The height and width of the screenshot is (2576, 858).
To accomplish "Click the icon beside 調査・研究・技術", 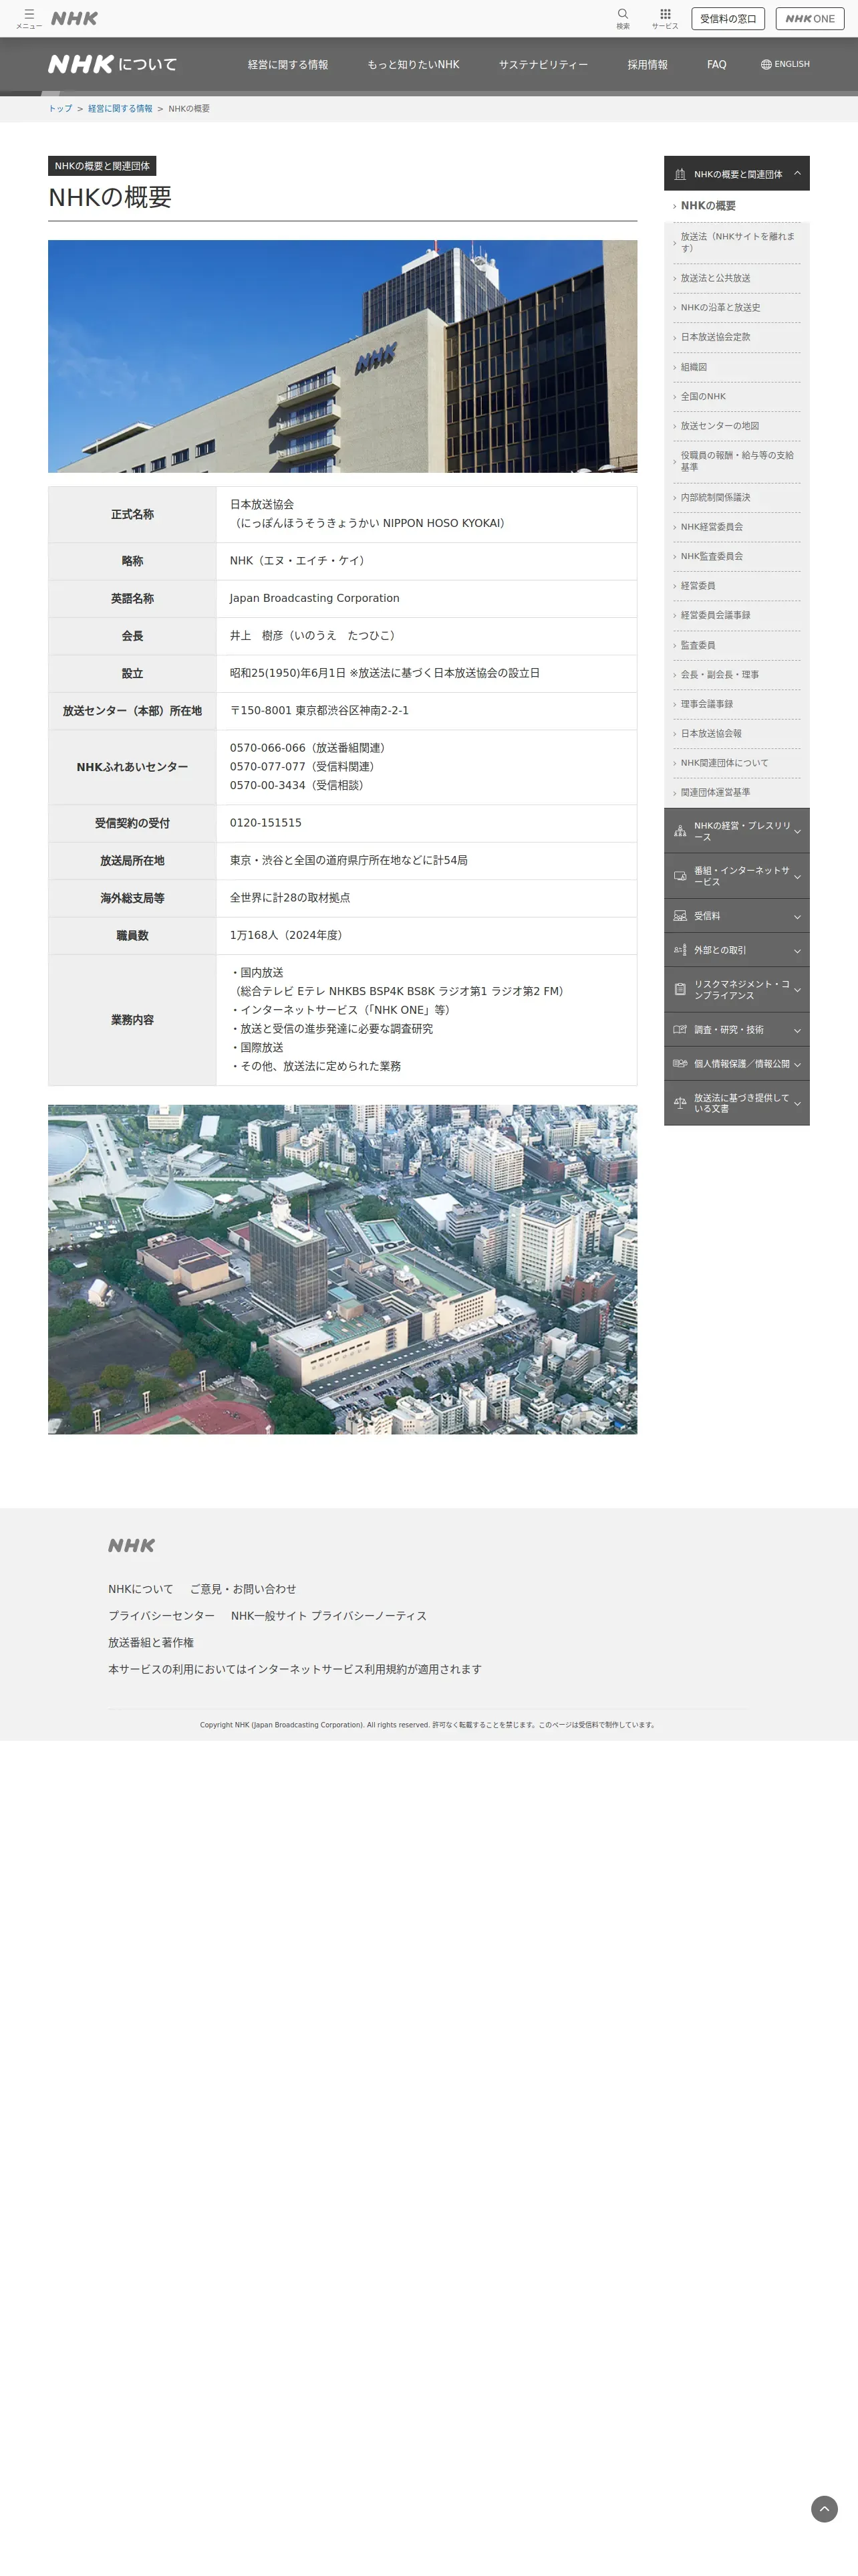I will coord(680,1029).
